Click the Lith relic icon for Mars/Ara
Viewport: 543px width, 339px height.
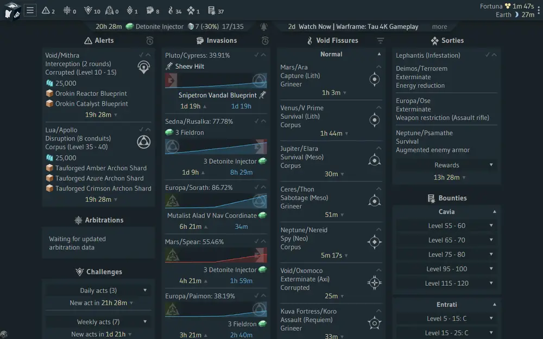[x=374, y=79]
